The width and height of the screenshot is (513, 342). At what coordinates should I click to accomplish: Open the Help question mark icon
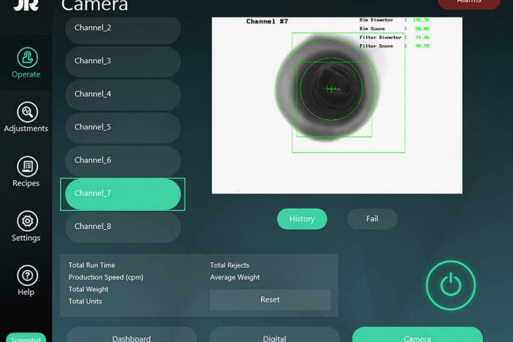coord(26,276)
